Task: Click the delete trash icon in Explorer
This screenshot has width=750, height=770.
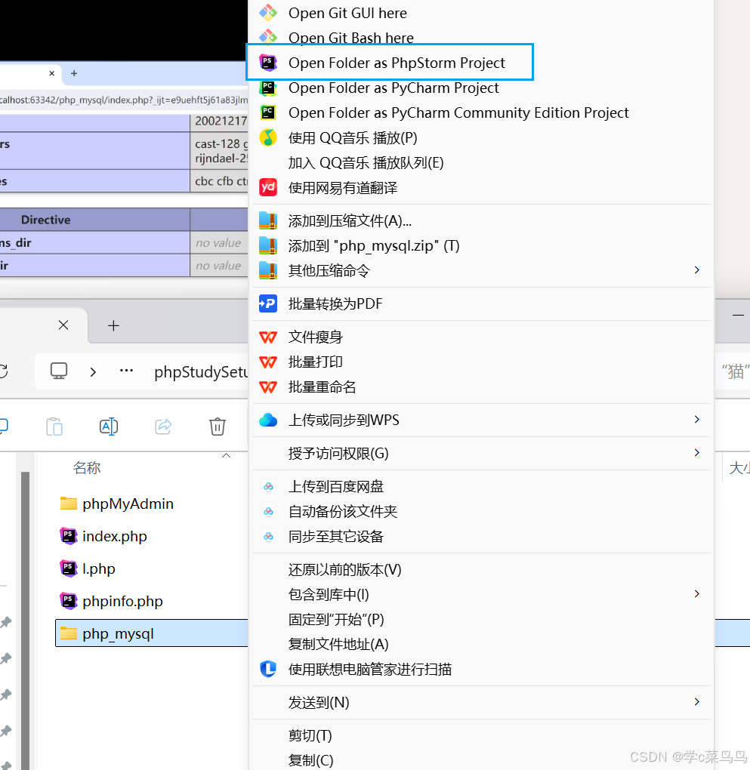Action: pos(218,427)
